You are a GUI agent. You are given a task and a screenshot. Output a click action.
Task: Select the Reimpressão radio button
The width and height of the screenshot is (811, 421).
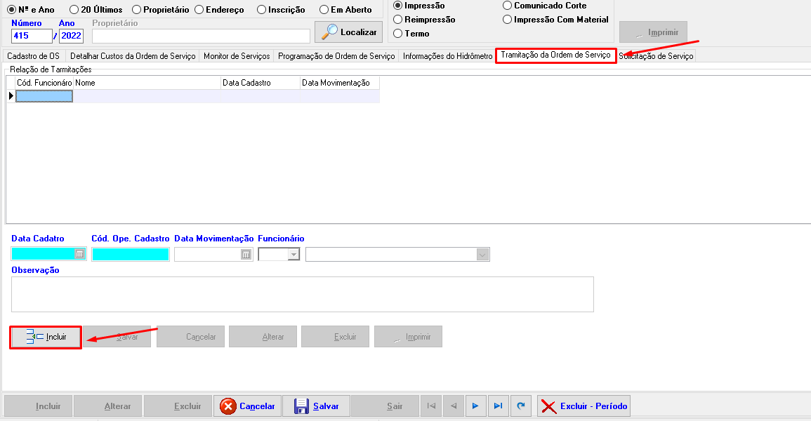click(398, 20)
